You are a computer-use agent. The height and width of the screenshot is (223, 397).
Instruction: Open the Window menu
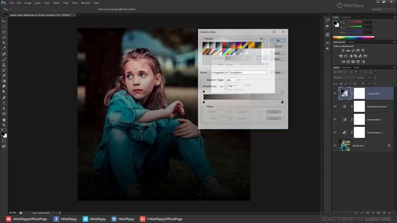pyautogui.click(x=86, y=2)
